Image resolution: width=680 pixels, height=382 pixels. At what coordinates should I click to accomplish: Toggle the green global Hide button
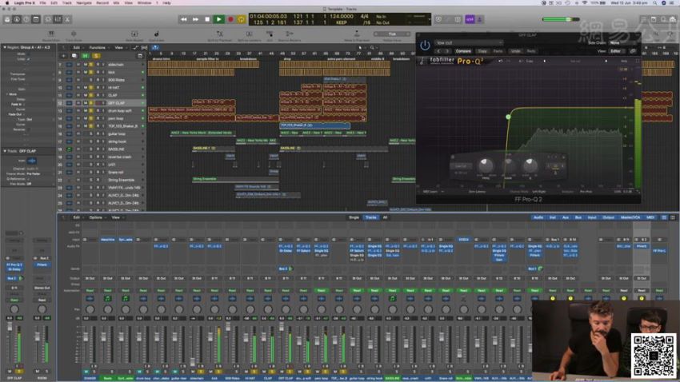click(x=86, y=56)
